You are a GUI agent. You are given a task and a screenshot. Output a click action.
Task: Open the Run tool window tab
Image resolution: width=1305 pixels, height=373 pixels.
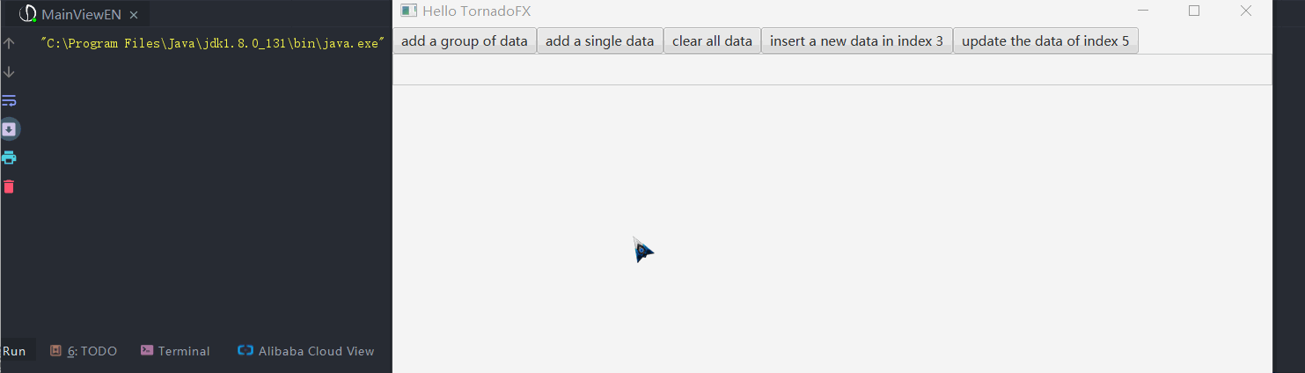point(14,351)
